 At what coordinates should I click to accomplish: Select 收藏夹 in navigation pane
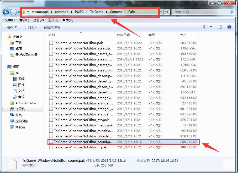click(15, 37)
